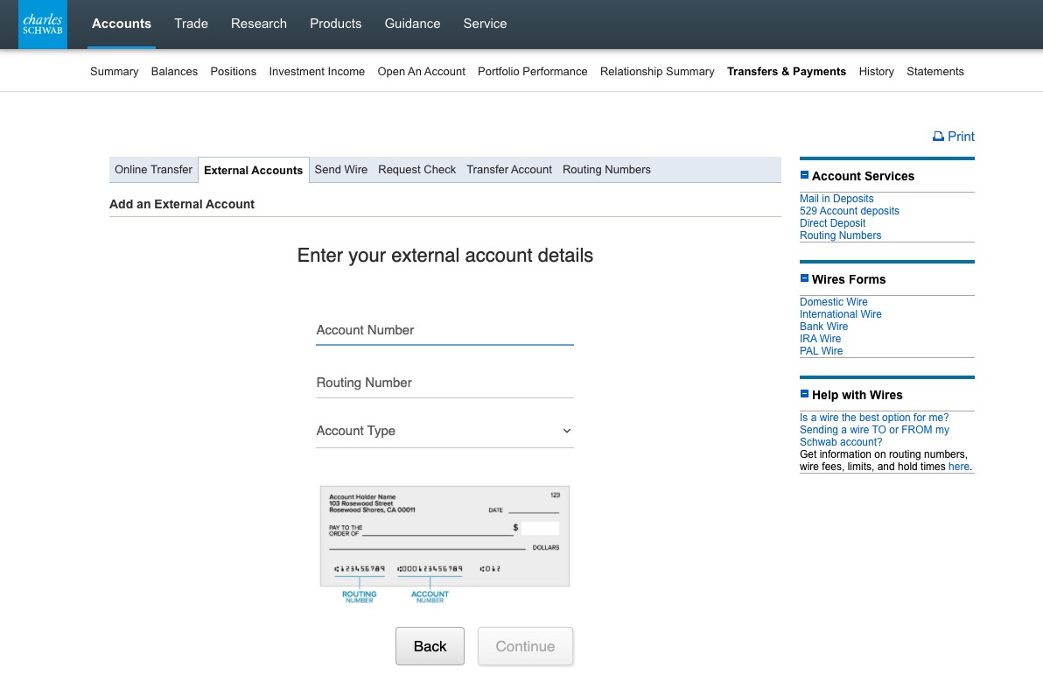Open the Research menu
Screen dimensions: 1043x696
[x=259, y=24]
